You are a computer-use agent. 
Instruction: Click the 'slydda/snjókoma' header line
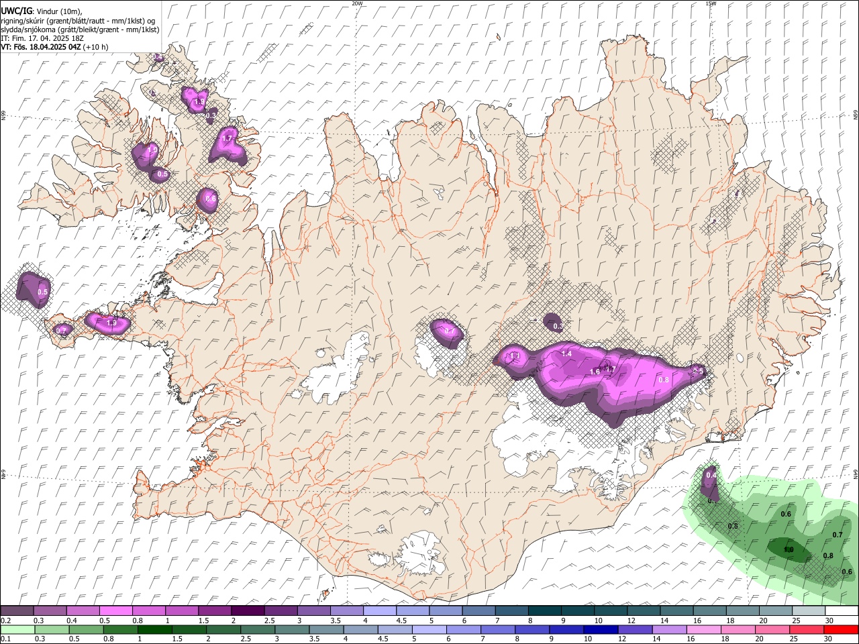(x=80, y=30)
